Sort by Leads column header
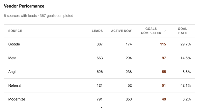This screenshot has width=199, height=108. (97, 31)
